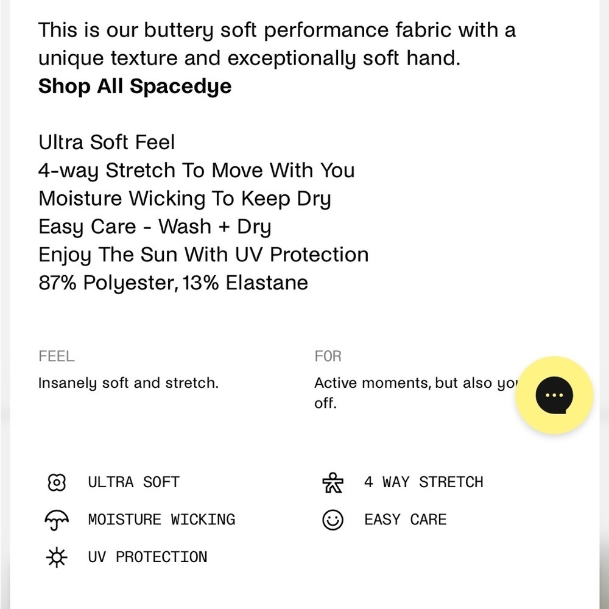Click the Easy Care smiley icon

(333, 519)
